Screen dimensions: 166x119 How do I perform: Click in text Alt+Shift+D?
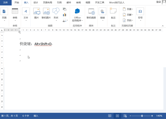[x=43, y=44]
